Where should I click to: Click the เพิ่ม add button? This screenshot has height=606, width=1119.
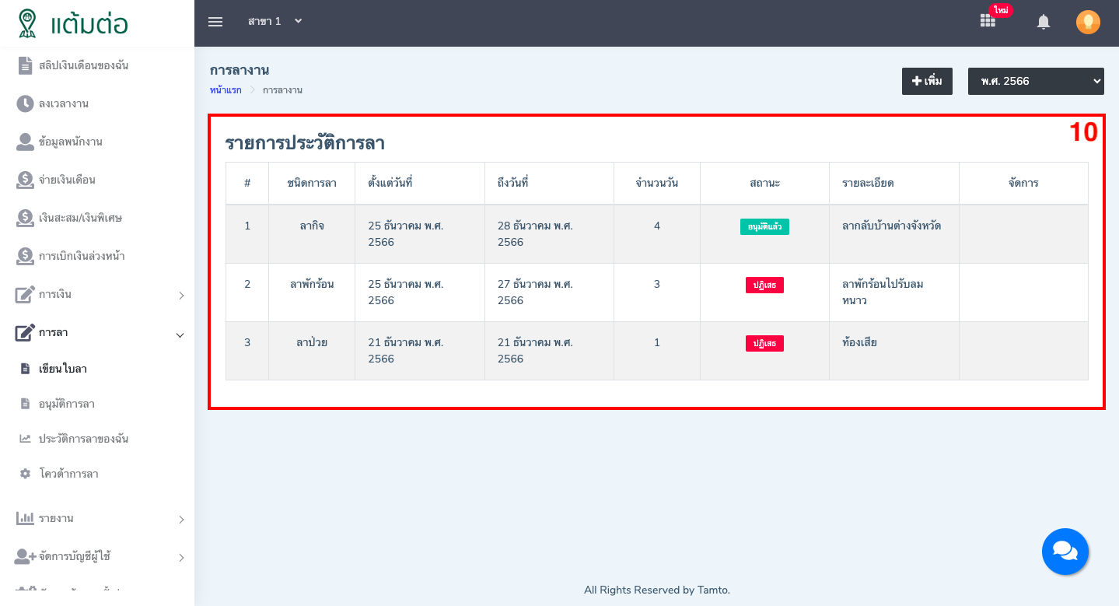(927, 81)
